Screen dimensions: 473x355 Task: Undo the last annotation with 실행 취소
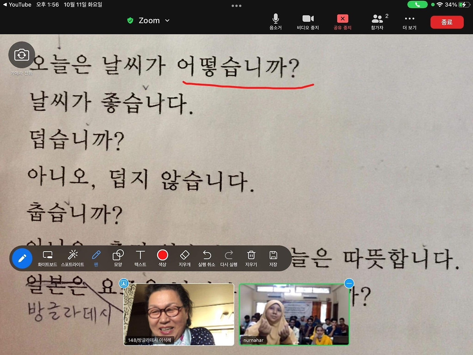[207, 258]
